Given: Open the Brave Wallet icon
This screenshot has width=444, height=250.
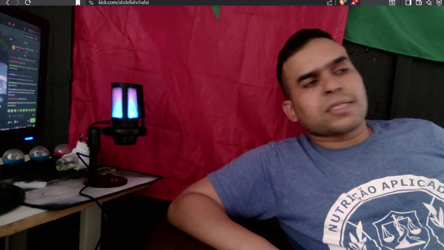Looking at the screenshot, I should [419, 2].
